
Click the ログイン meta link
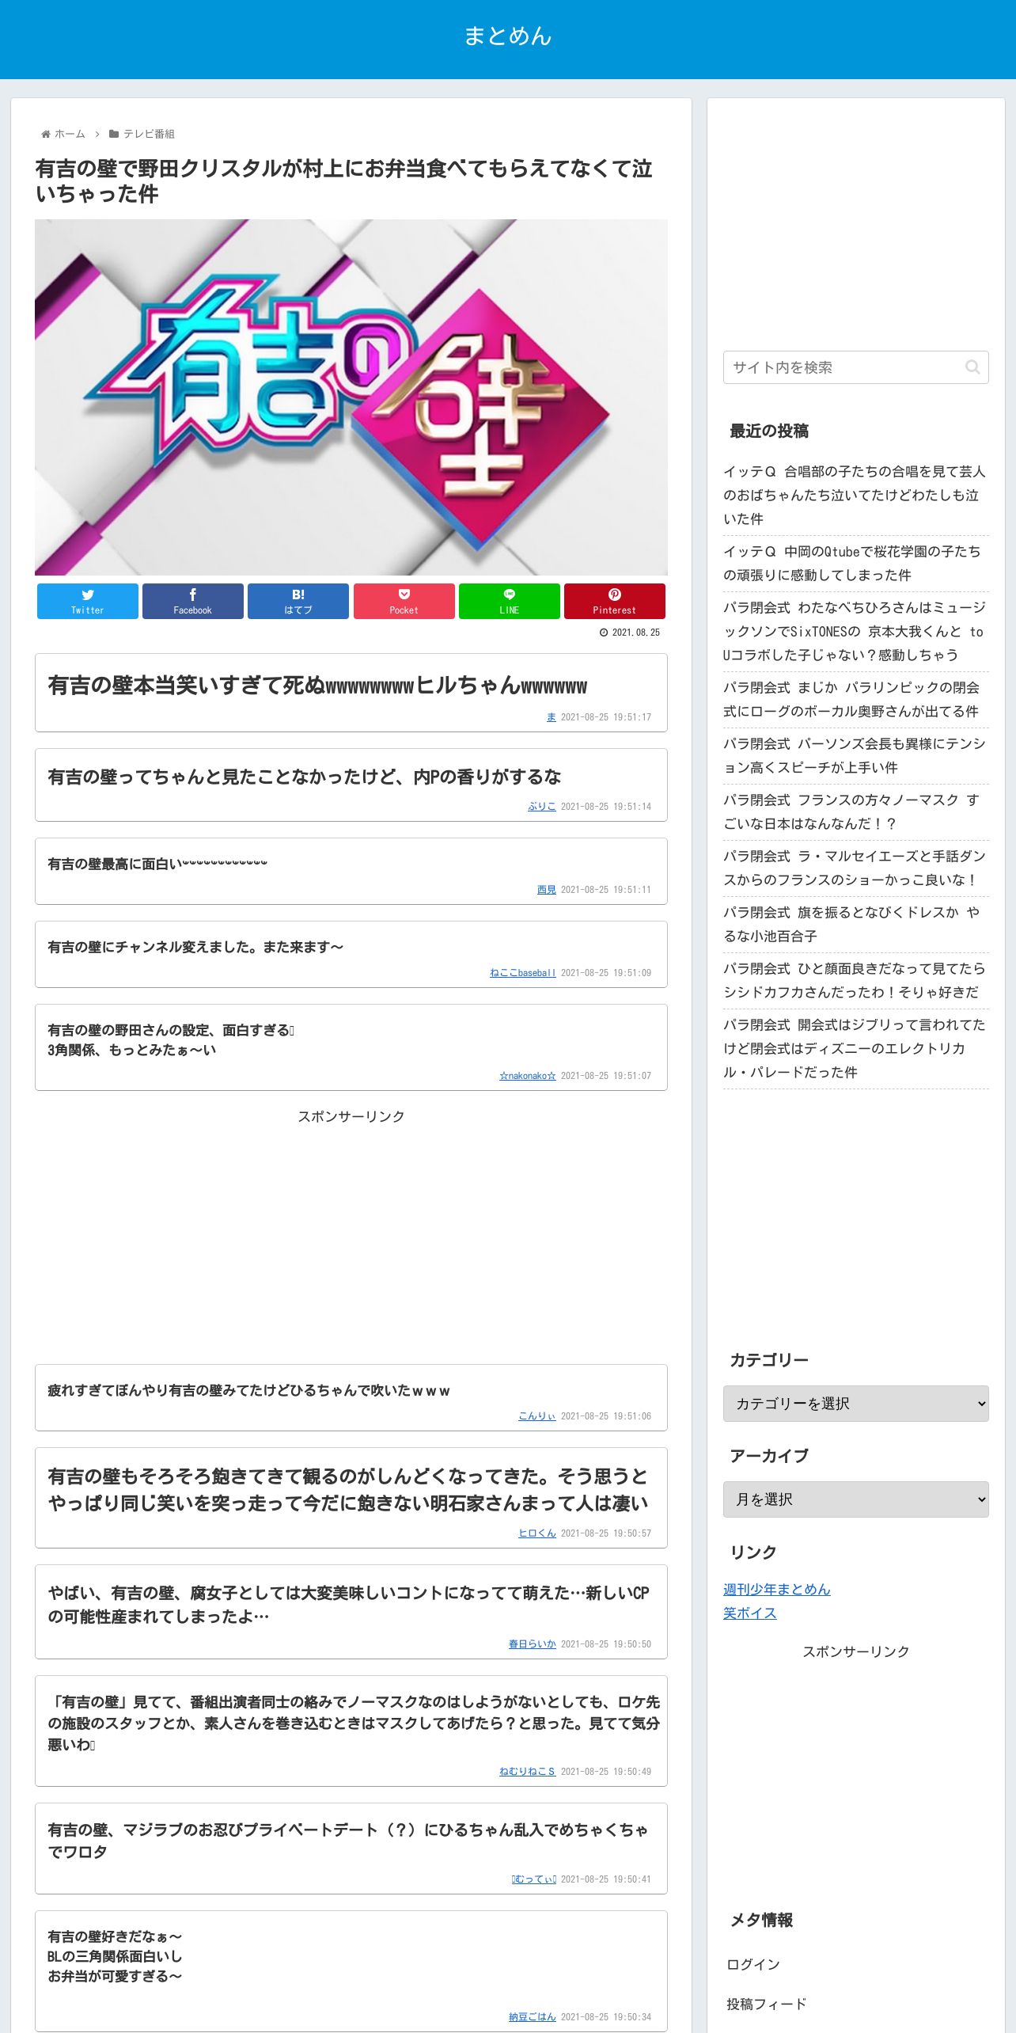pos(753,1964)
